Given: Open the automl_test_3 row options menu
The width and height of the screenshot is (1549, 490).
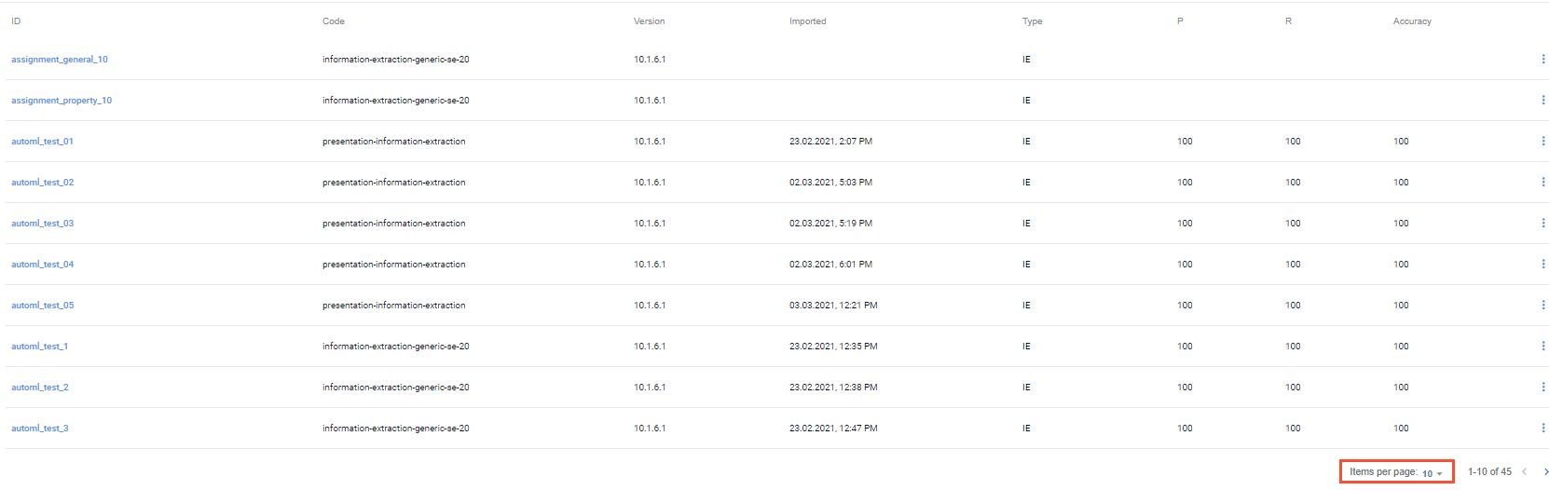Looking at the screenshot, I should click(x=1542, y=429).
